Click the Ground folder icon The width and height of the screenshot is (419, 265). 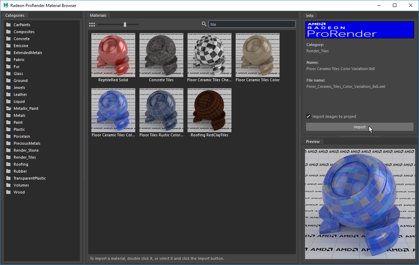pyautogui.click(x=8, y=81)
